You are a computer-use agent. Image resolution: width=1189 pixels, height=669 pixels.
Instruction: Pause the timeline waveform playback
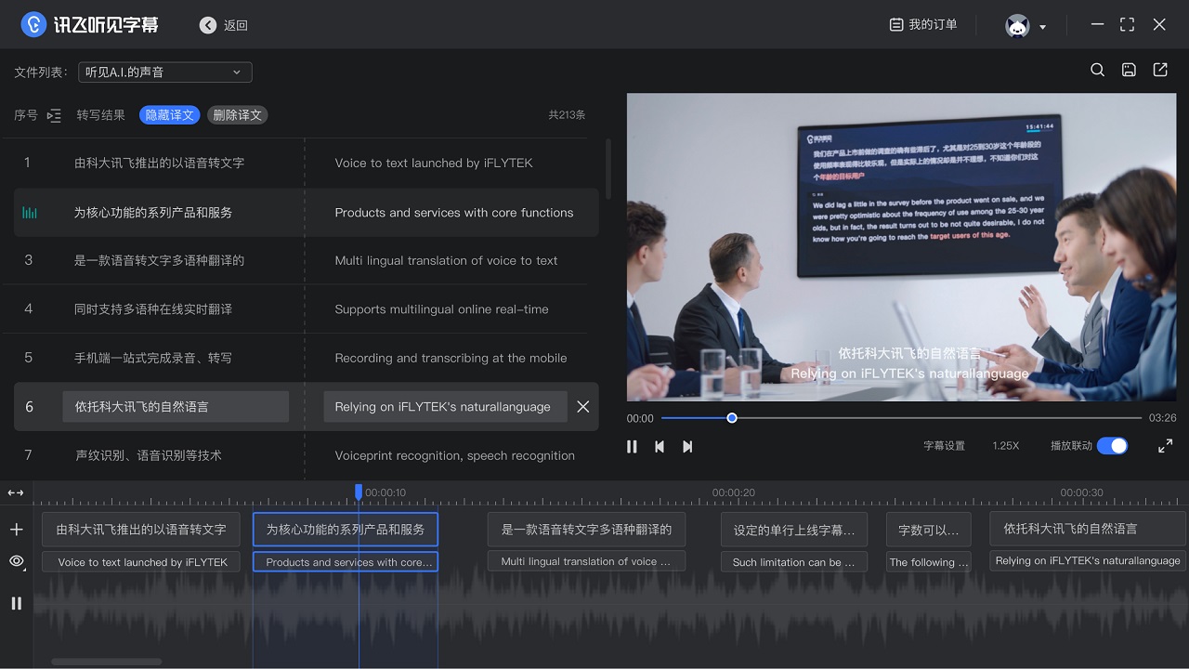(x=16, y=604)
